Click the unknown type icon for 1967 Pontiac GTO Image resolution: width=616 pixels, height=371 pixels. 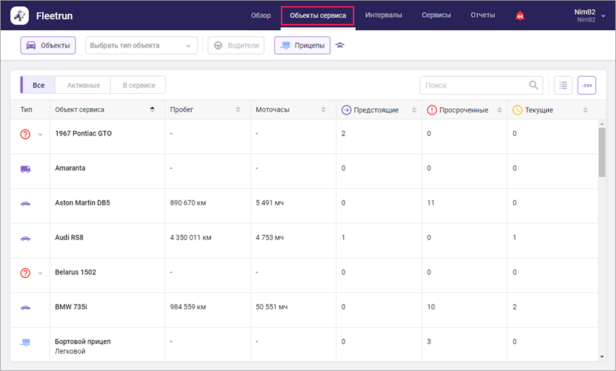point(25,134)
